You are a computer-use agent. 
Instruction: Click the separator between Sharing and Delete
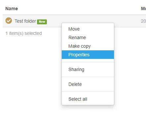[88, 77]
